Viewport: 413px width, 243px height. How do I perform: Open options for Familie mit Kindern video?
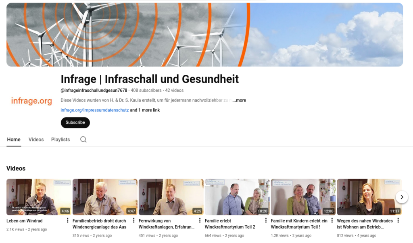click(332, 220)
